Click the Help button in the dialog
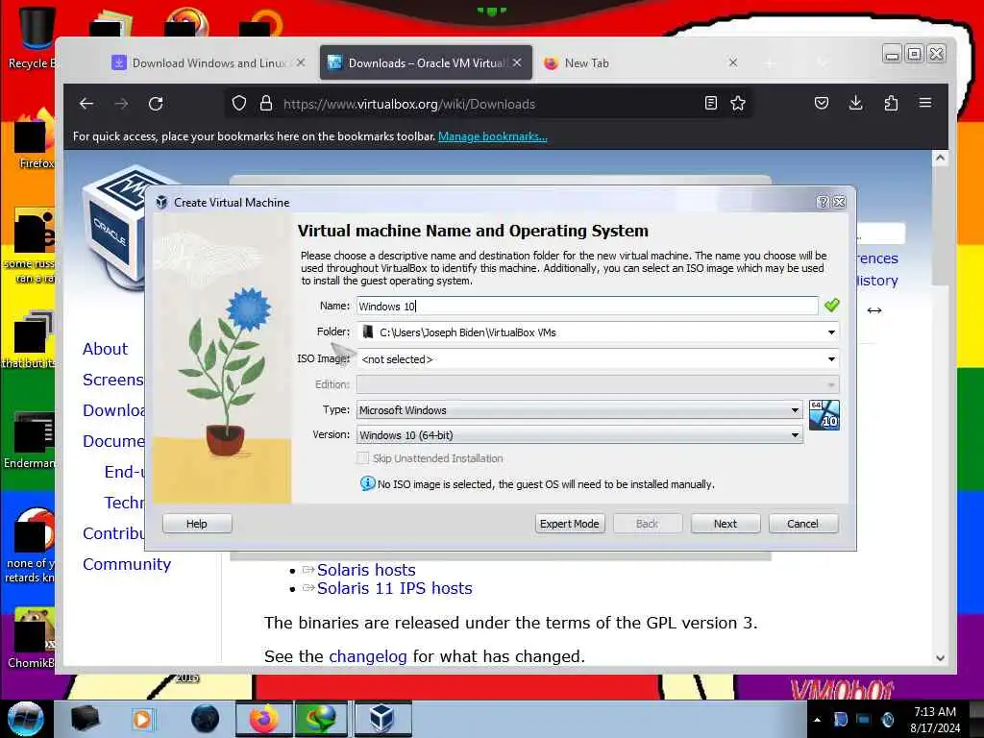Viewport: 984px width, 738px height. pyautogui.click(x=197, y=524)
